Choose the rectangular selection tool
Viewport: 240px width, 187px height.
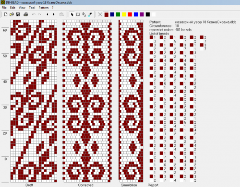78,14
